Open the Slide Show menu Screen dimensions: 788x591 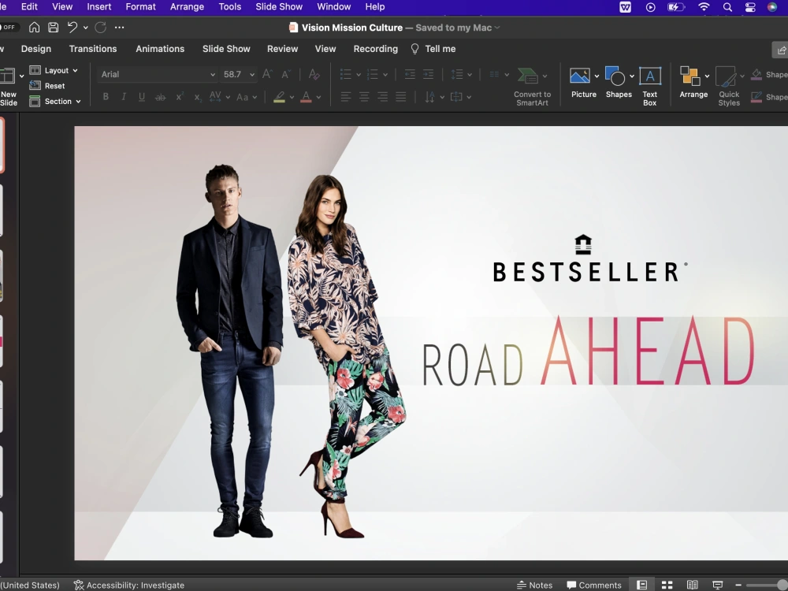coord(278,6)
